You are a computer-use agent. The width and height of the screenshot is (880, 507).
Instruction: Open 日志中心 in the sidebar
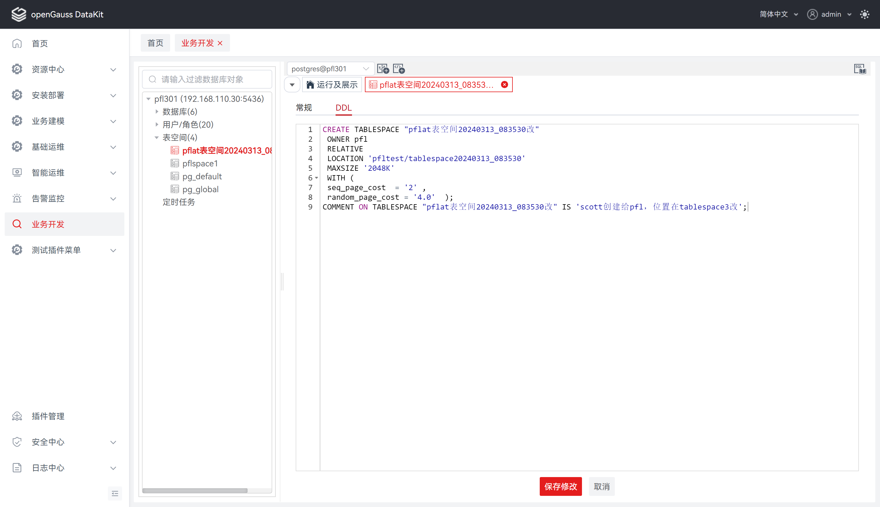tap(65, 468)
